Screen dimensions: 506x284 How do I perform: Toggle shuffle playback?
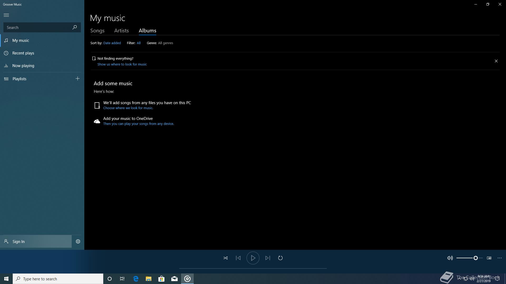(225, 258)
